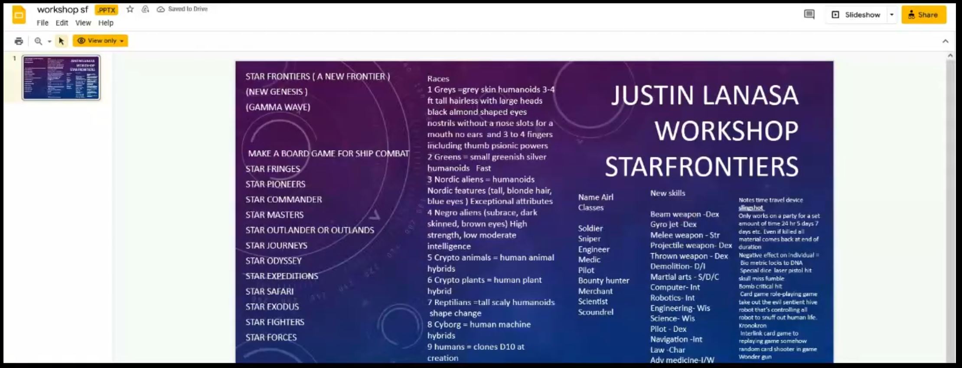Image resolution: width=962 pixels, height=368 pixels.
Task: Print the presentation using the printer icon
Action: click(19, 41)
